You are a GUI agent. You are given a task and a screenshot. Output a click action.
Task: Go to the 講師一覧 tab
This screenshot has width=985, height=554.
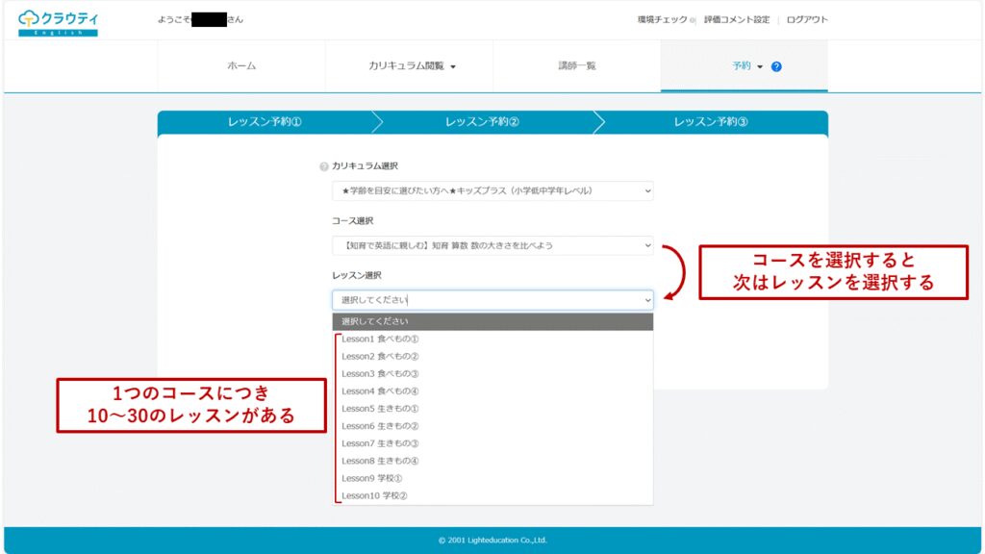577,66
